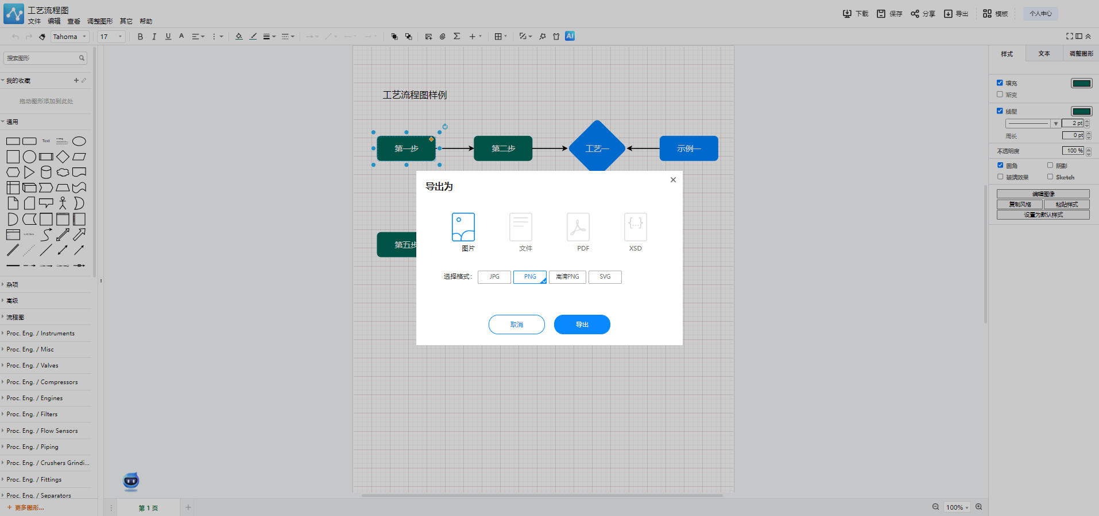The width and height of the screenshot is (1099, 516).
Task: Open the 编辑 menu in the menu bar
Action: point(54,21)
